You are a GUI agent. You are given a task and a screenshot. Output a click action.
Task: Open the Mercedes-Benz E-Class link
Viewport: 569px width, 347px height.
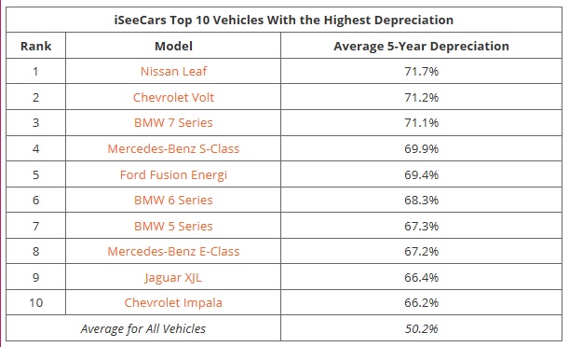(173, 252)
